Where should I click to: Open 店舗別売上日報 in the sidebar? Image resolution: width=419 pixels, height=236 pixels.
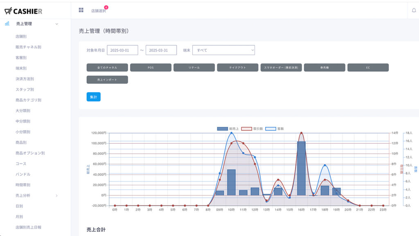click(x=28, y=227)
